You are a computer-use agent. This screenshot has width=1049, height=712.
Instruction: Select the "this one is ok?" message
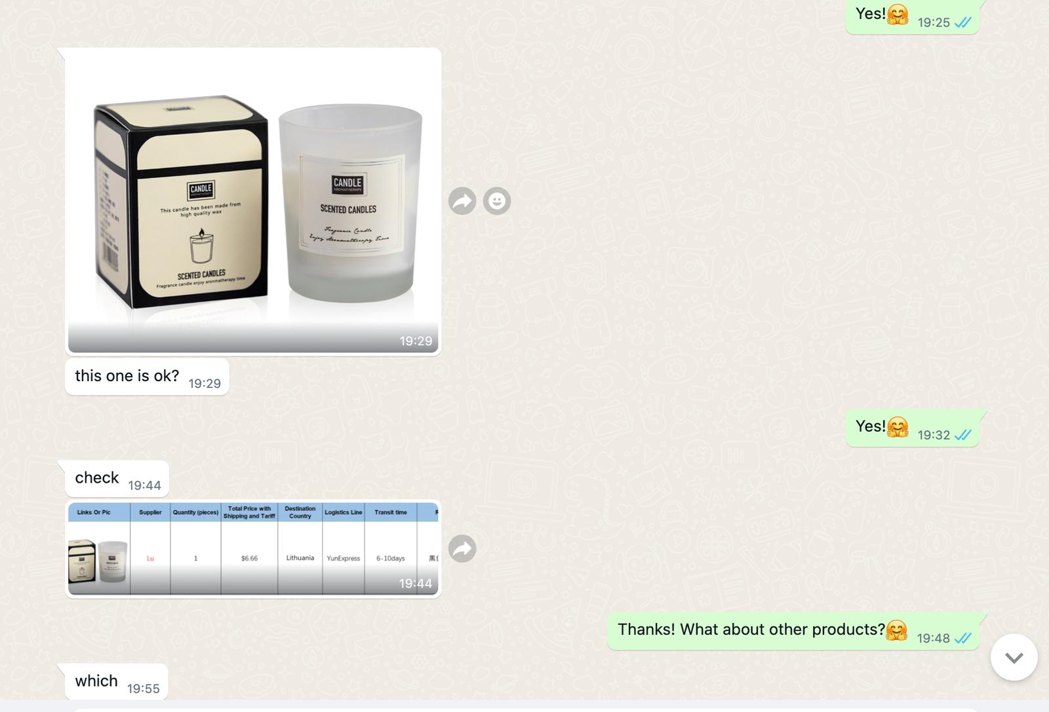[x=147, y=377]
